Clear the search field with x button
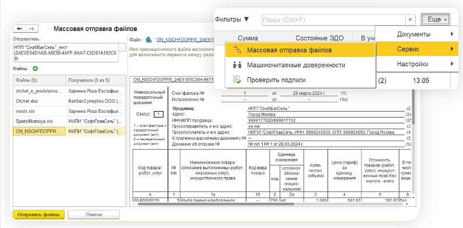The height and width of the screenshot is (228, 463). pyautogui.click(x=410, y=19)
